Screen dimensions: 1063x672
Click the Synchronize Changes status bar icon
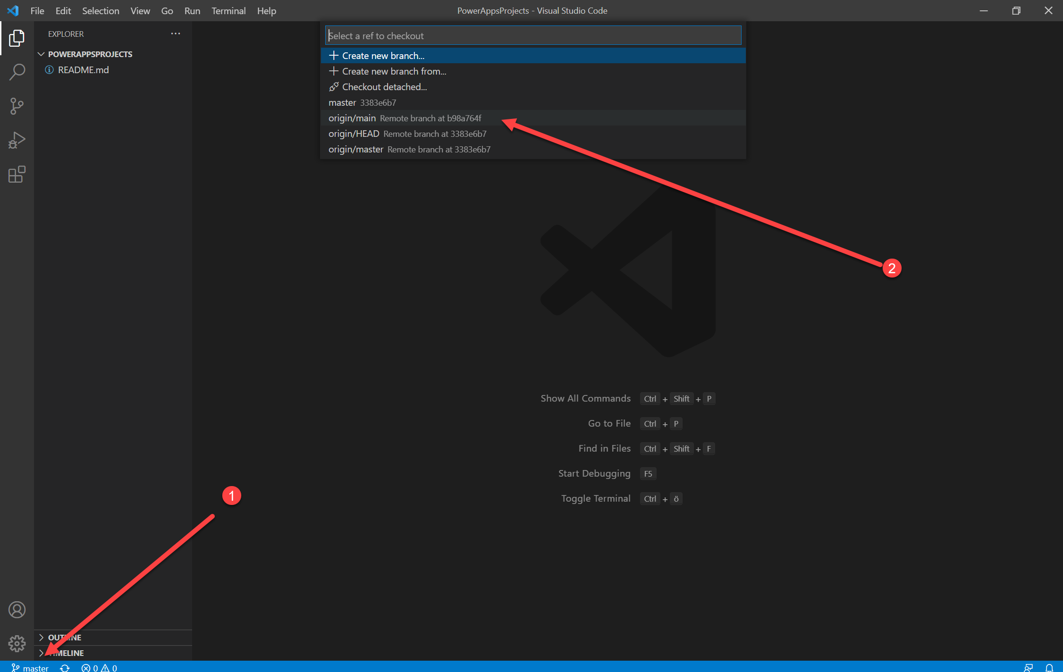point(65,667)
